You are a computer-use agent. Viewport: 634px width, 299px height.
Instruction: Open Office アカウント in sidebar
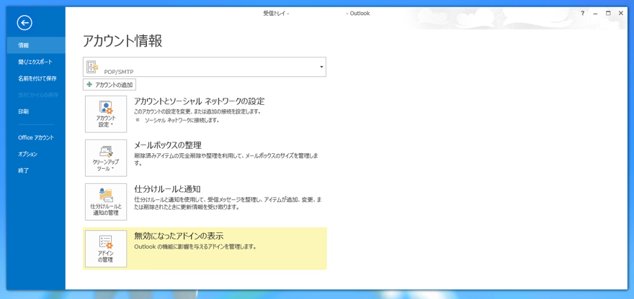36,137
